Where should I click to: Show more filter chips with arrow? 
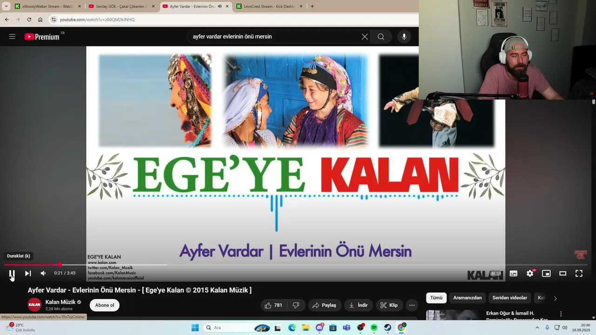pyautogui.click(x=555, y=298)
